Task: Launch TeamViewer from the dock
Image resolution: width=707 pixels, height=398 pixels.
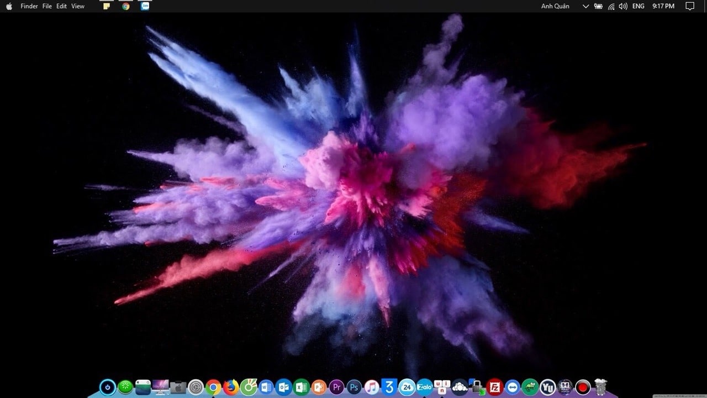Action: point(513,387)
